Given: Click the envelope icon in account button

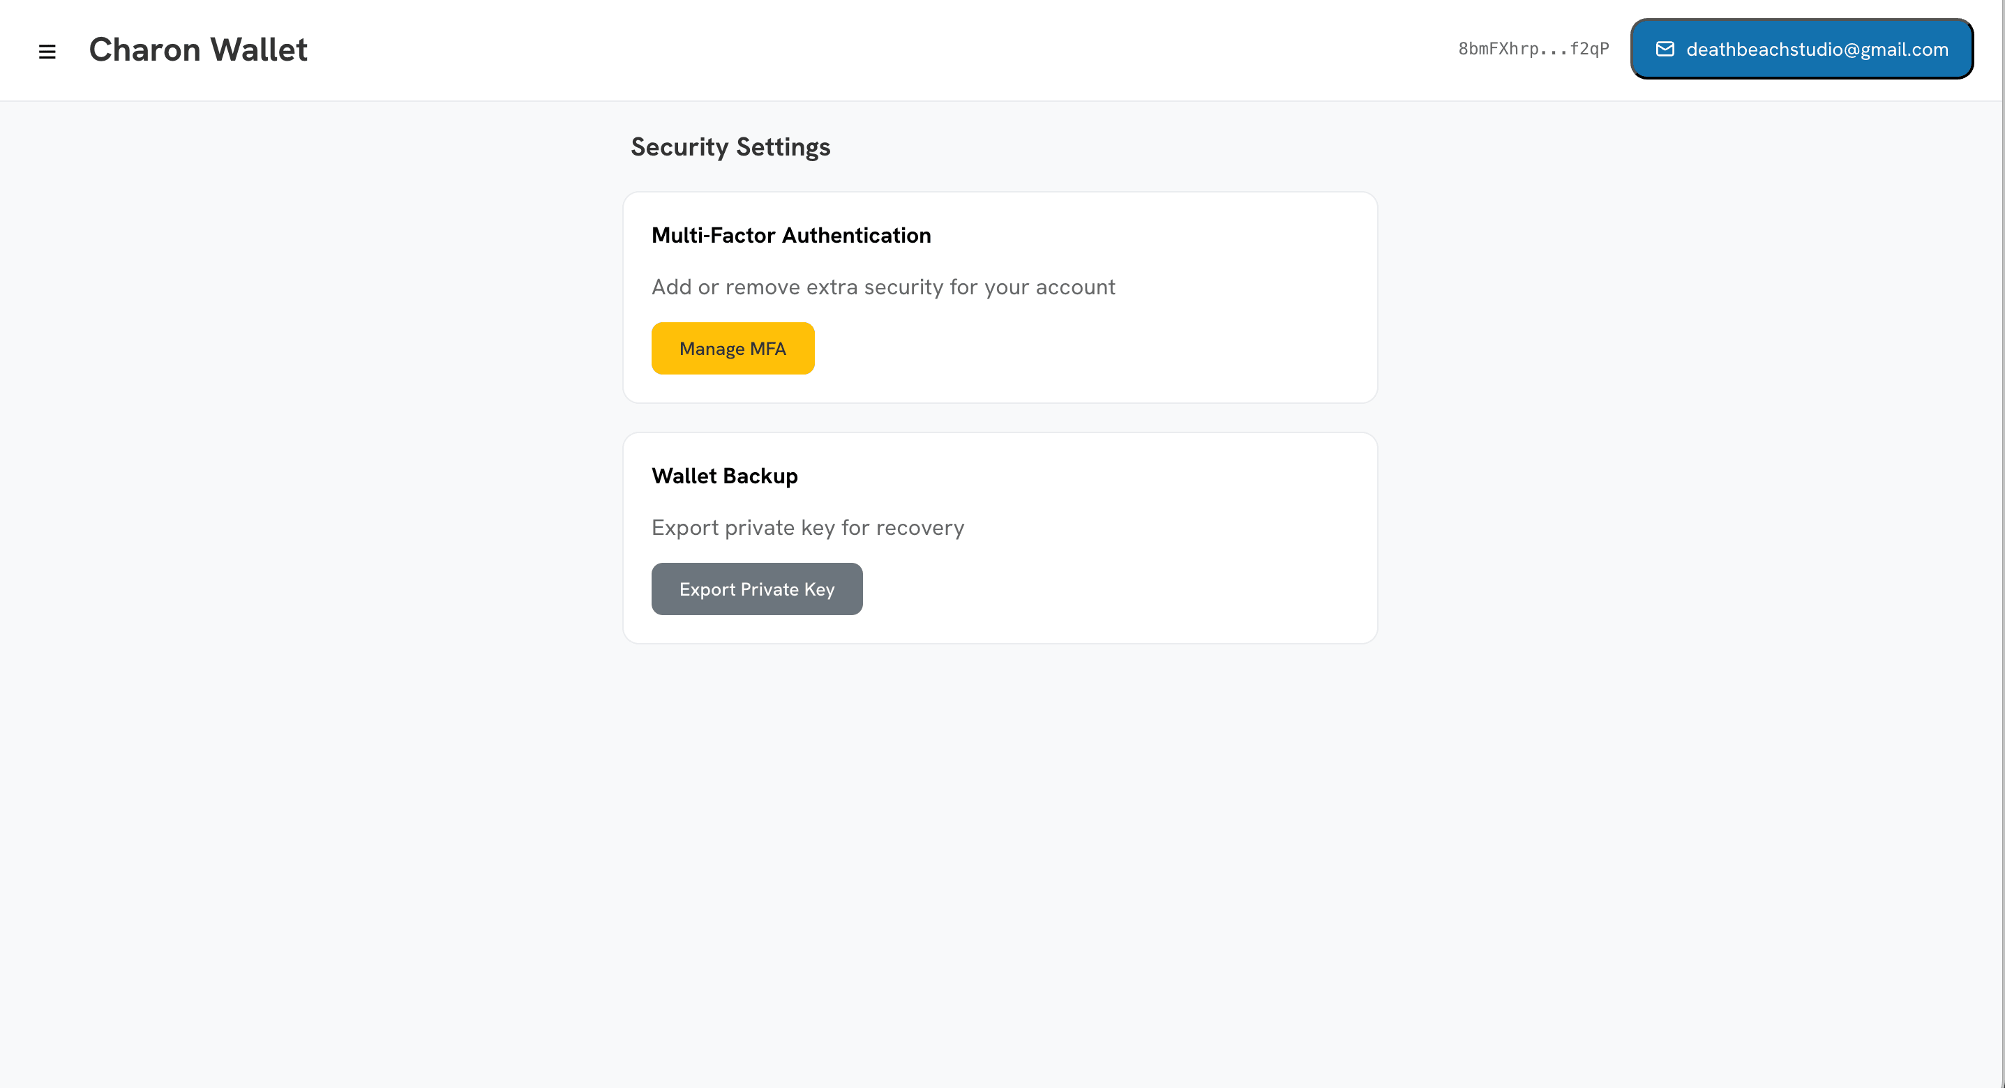Looking at the screenshot, I should [1665, 49].
